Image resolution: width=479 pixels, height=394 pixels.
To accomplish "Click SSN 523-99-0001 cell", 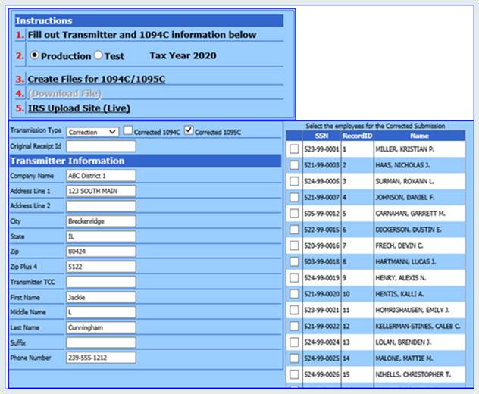I will (x=321, y=149).
